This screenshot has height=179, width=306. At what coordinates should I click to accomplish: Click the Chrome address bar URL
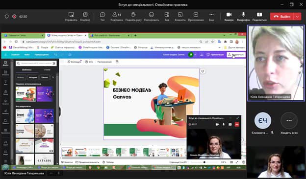(63, 42)
